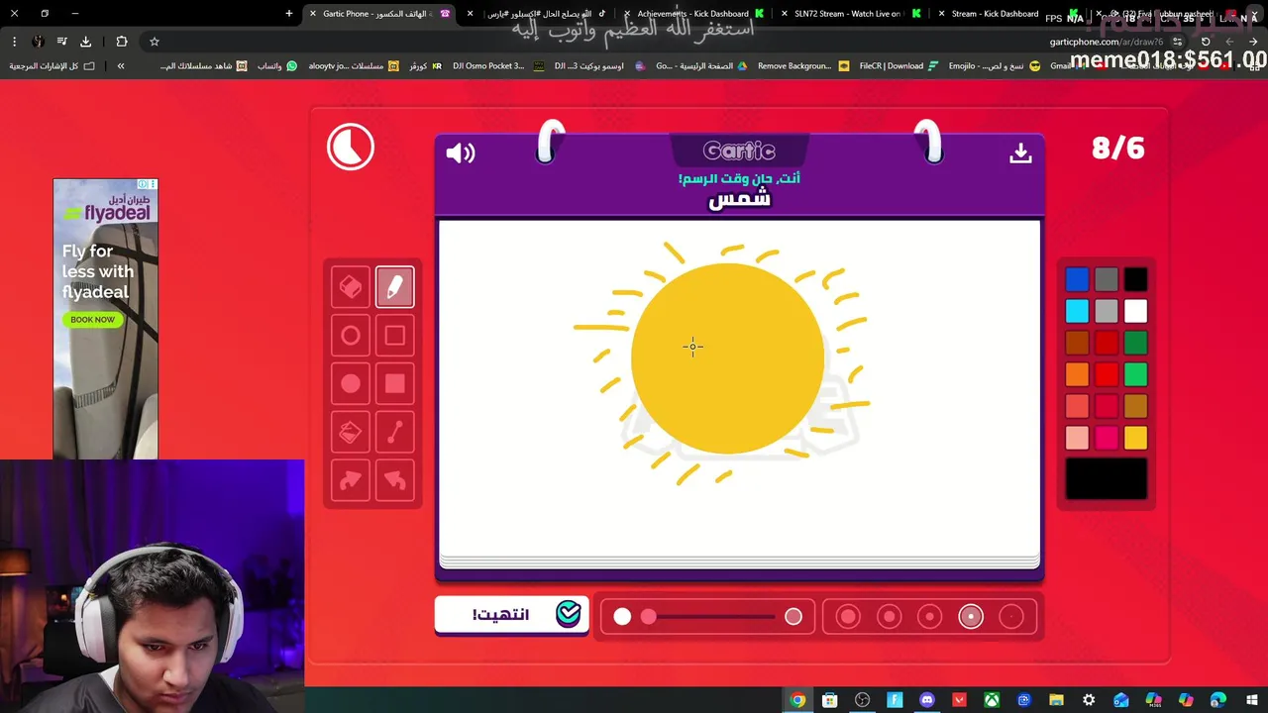
Task: Click the انتهيت! done button
Action: 511,615
